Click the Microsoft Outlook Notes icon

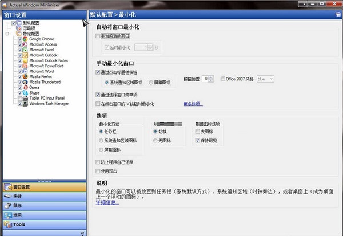(25, 60)
